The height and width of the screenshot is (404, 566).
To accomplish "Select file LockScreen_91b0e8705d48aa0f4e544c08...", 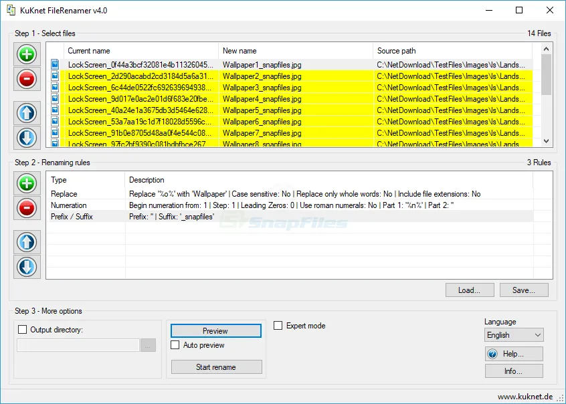I will point(140,133).
